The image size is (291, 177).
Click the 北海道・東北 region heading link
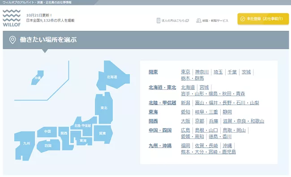coord(163,88)
